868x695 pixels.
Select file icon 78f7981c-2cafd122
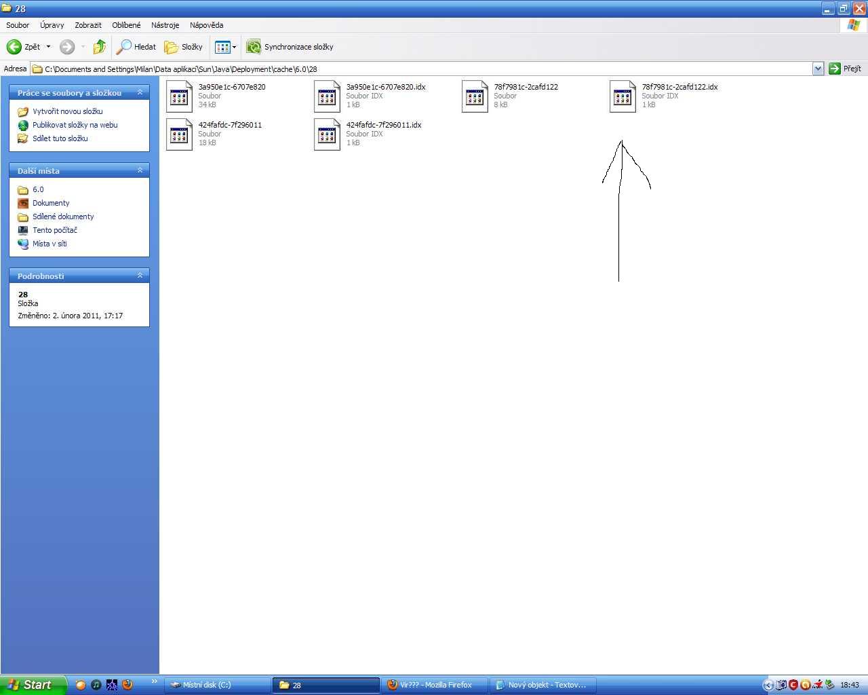click(475, 96)
